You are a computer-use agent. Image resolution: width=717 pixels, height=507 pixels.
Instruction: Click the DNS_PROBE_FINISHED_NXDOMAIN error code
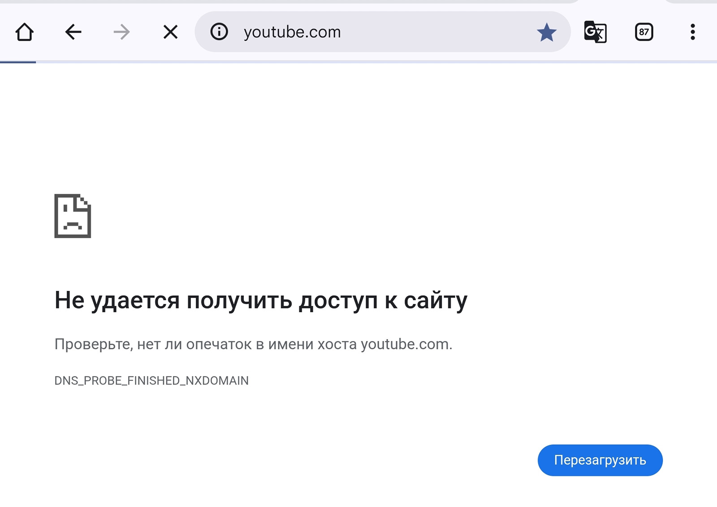click(151, 380)
